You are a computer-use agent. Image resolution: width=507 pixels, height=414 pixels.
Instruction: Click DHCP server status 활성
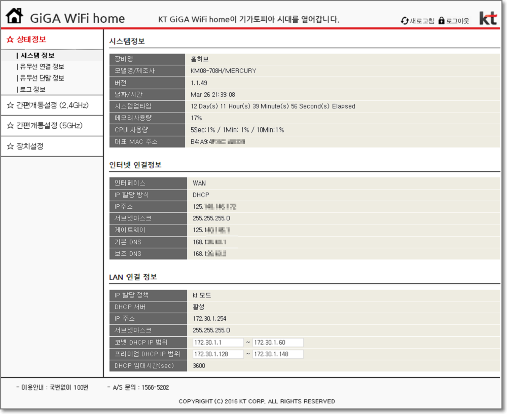(199, 307)
